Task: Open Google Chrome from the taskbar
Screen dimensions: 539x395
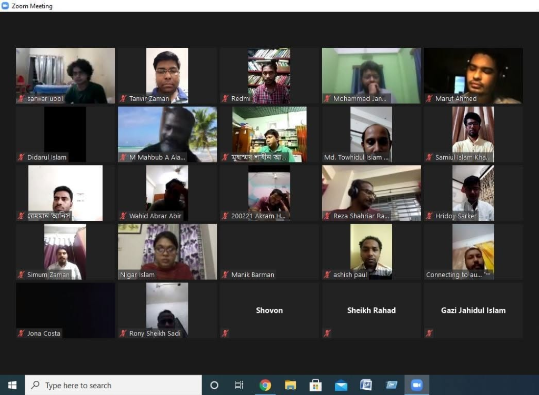Action: 265,385
